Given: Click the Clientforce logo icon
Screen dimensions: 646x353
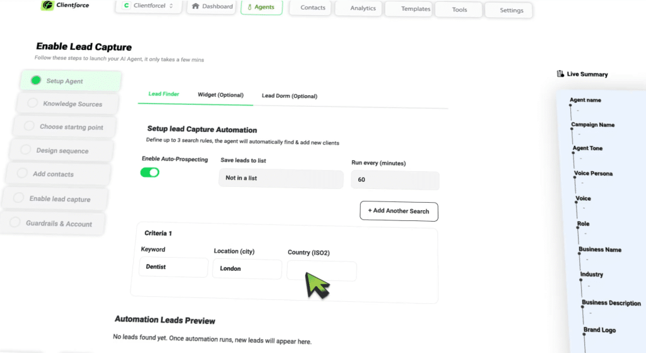Looking at the screenshot, I should [47, 6].
